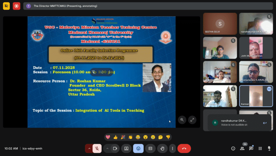Open the activities grid icon
Viewport: 276px width, 156px height.
(x=260, y=148)
